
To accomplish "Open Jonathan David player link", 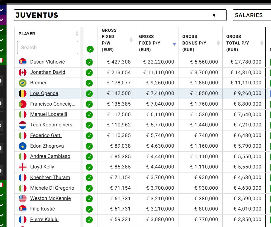I will (48, 72).
